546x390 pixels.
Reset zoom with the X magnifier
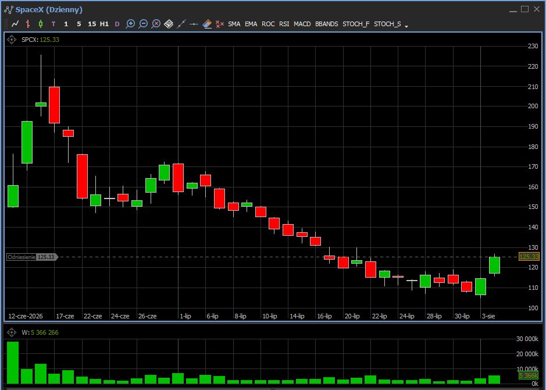click(x=156, y=24)
